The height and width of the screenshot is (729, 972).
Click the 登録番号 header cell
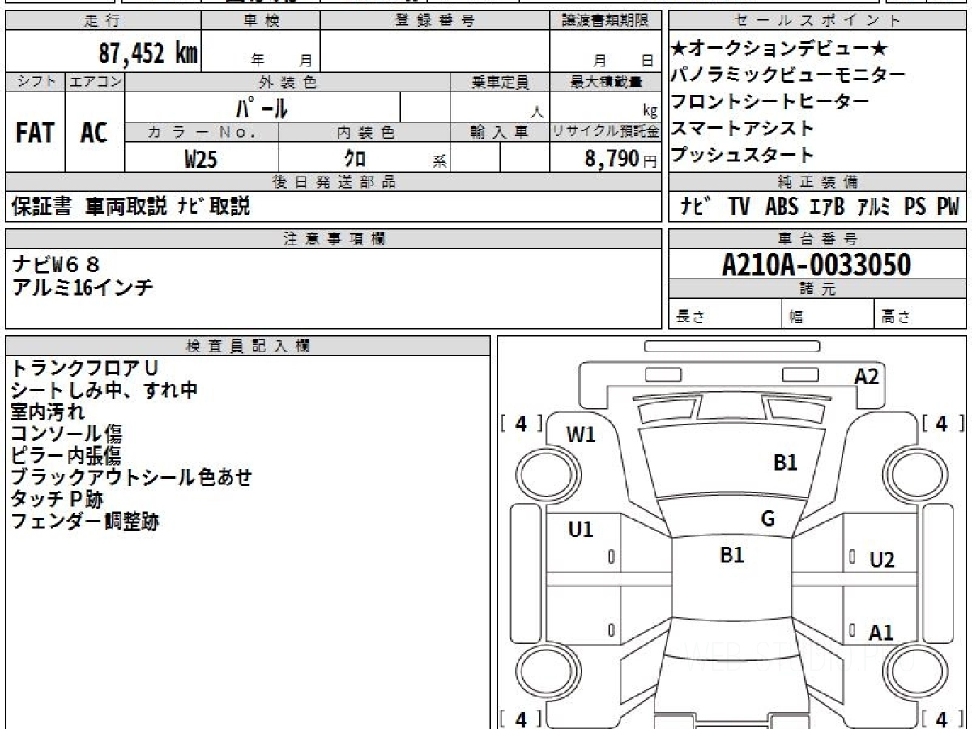click(x=435, y=21)
